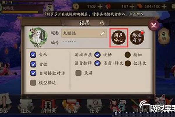The image size is (175, 117).
Task: Toggle the 音乐 music checkbox
Action: tap(33, 55)
